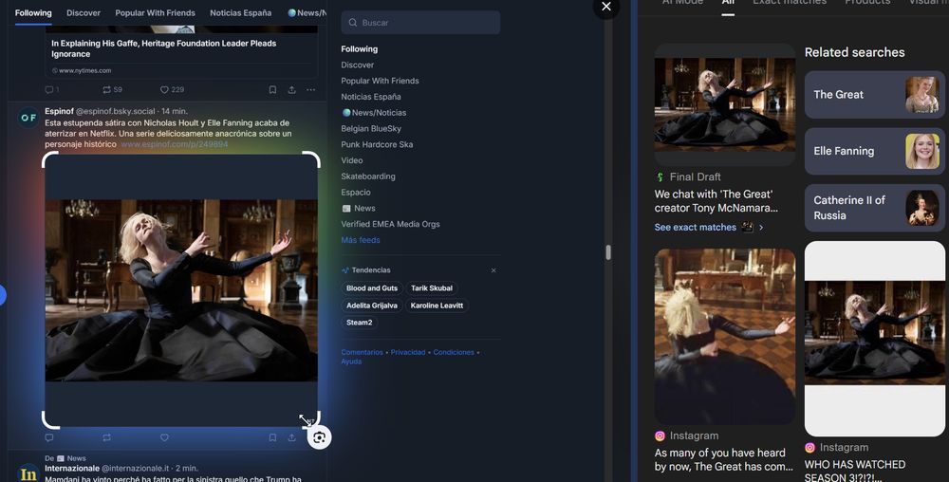The width and height of the screenshot is (949, 482).
Task: Open the Steam2 trend
Action: click(359, 323)
